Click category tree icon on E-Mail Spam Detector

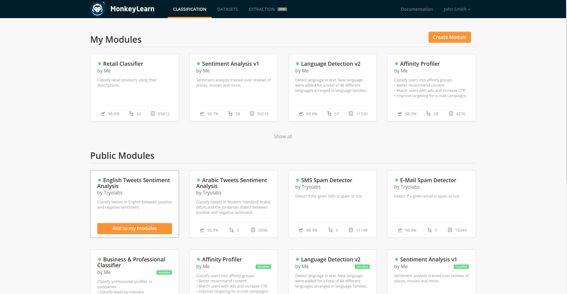(429, 230)
